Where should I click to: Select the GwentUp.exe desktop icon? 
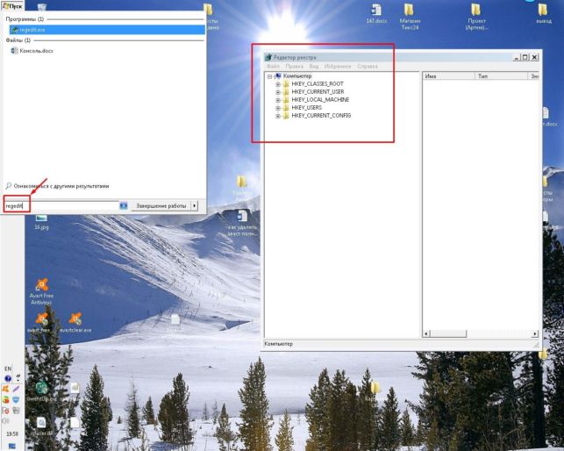point(42,392)
